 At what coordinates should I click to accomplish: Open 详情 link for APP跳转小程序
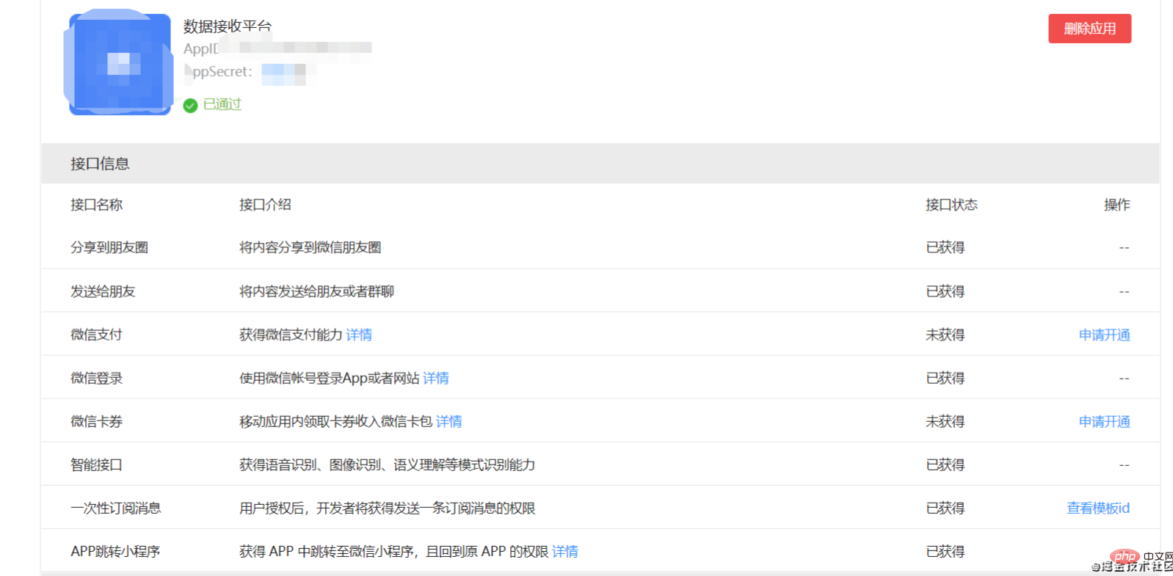(x=565, y=551)
